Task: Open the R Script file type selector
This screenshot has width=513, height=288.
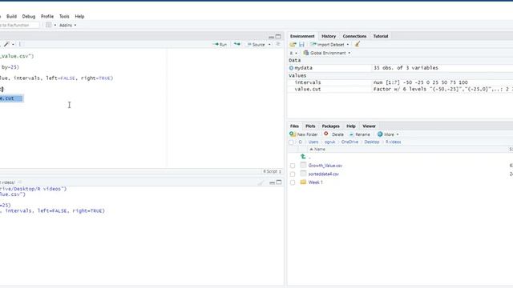Action: pyautogui.click(x=273, y=171)
